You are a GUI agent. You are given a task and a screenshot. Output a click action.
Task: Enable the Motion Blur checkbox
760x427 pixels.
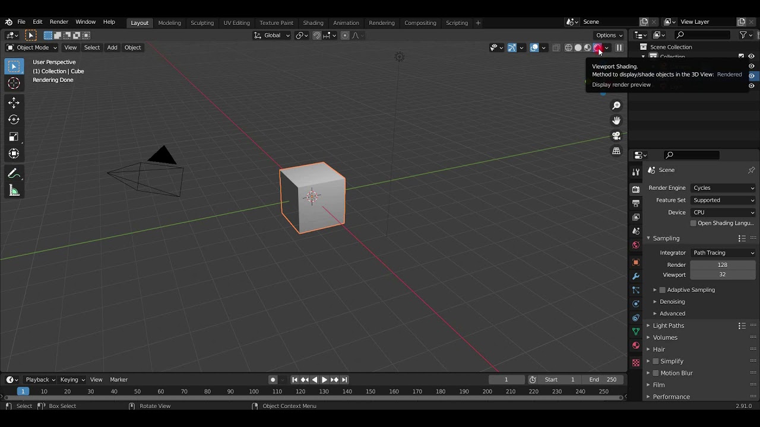tap(655, 373)
